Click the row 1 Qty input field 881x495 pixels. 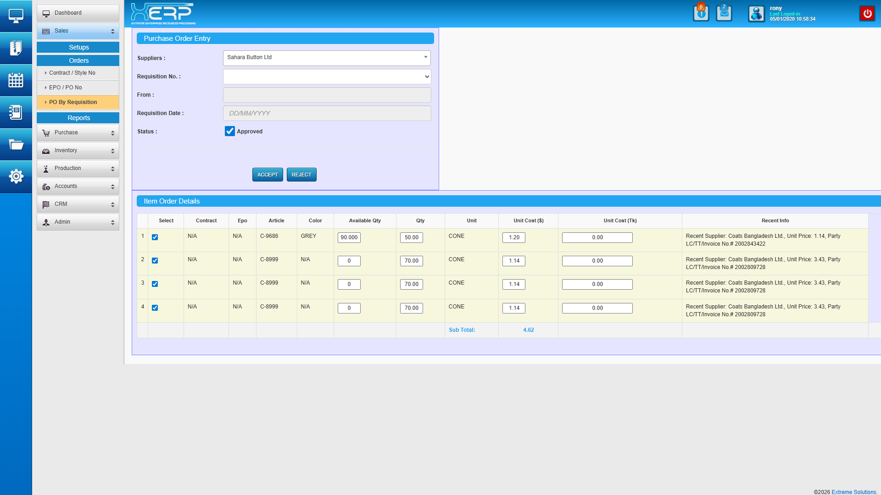(x=411, y=237)
